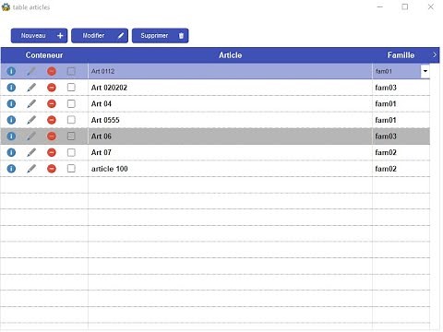Select the Art 07 article cell
Screen dimensions: 443x332
tap(230, 152)
